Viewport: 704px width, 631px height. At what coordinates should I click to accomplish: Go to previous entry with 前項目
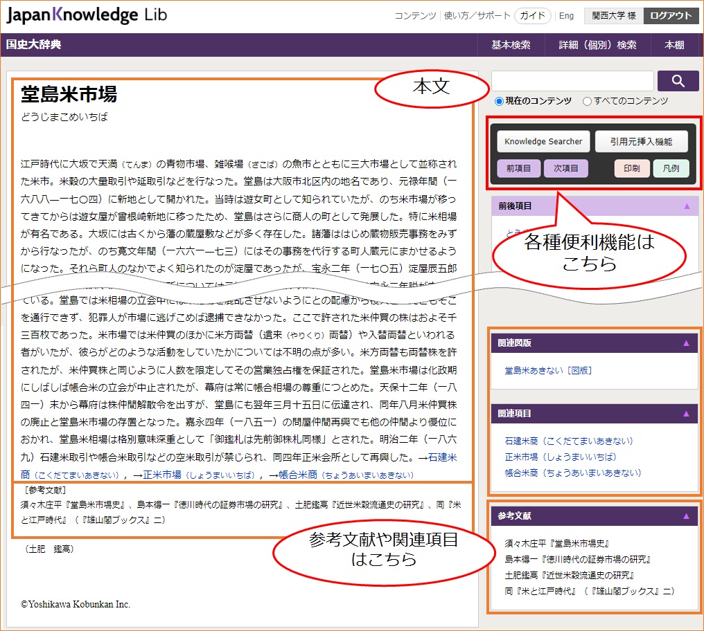click(518, 168)
